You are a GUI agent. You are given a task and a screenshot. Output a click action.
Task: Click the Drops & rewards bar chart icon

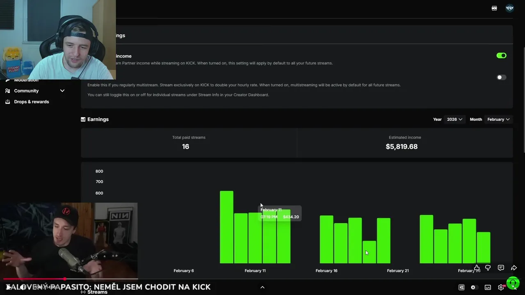tap(7, 102)
